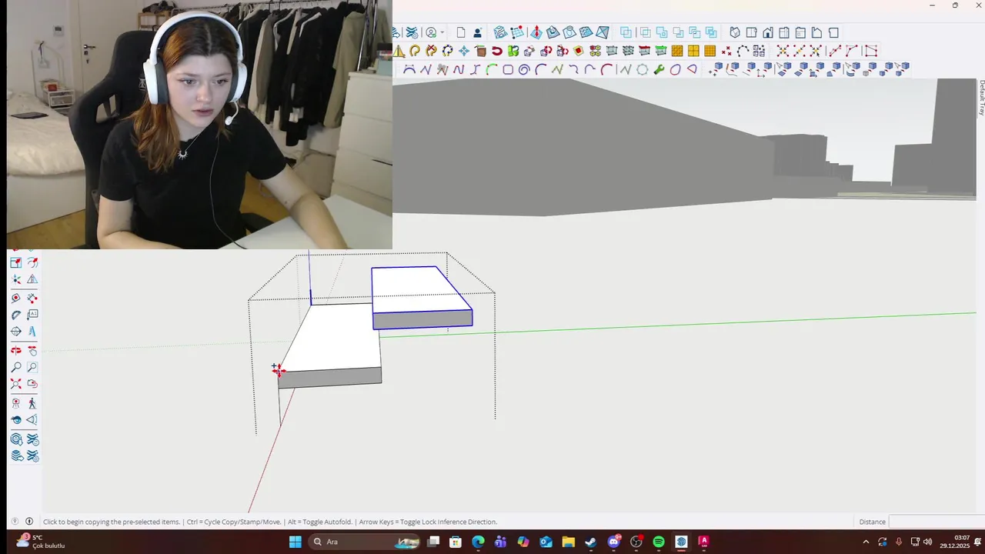Open the weather widget 5°C Çok bulutlu
Screen dimensions: 985x554
pos(42,542)
